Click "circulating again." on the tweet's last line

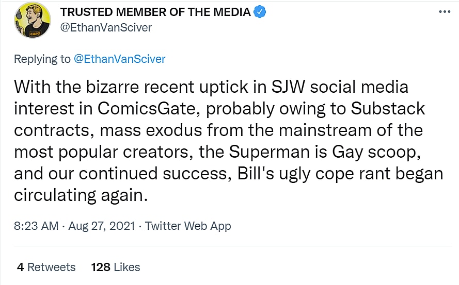point(81,195)
